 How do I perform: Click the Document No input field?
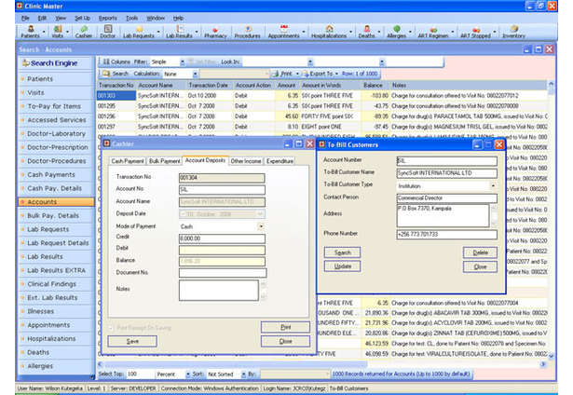click(x=223, y=273)
